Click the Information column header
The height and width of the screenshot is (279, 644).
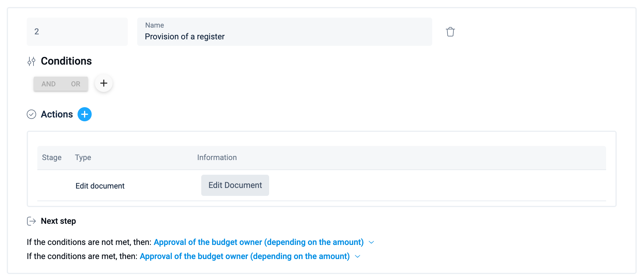tap(217, 158)
